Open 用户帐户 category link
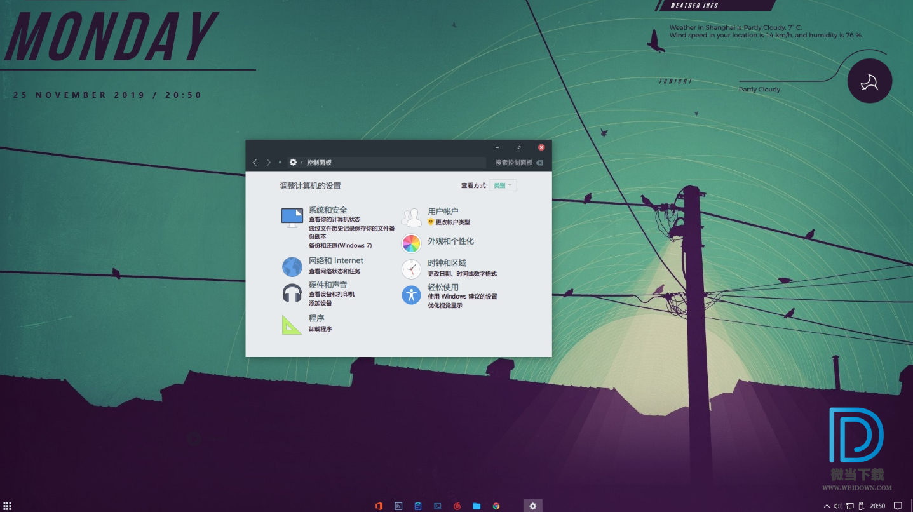The image size is (913, 512). tap(443, 212)
